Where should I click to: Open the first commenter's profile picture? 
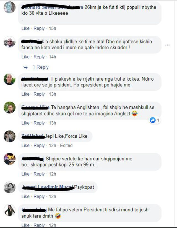tap(9, 7)
